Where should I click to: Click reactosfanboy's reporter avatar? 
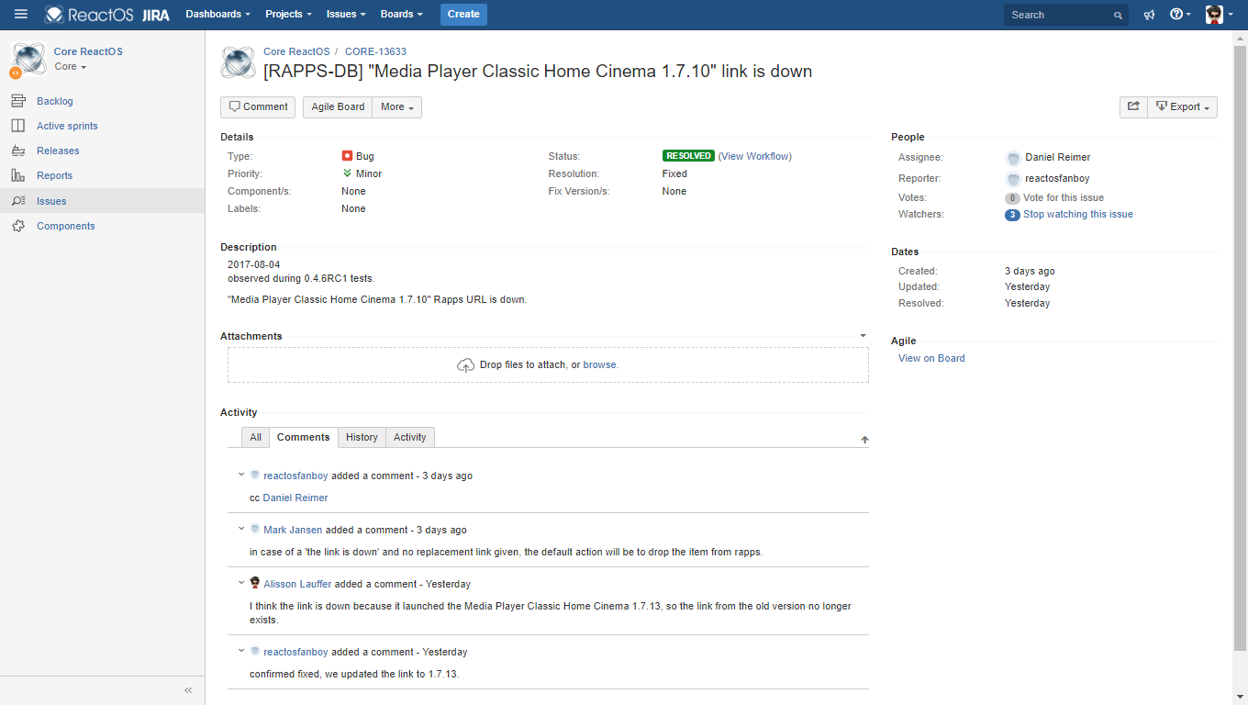click(1013, 179)
